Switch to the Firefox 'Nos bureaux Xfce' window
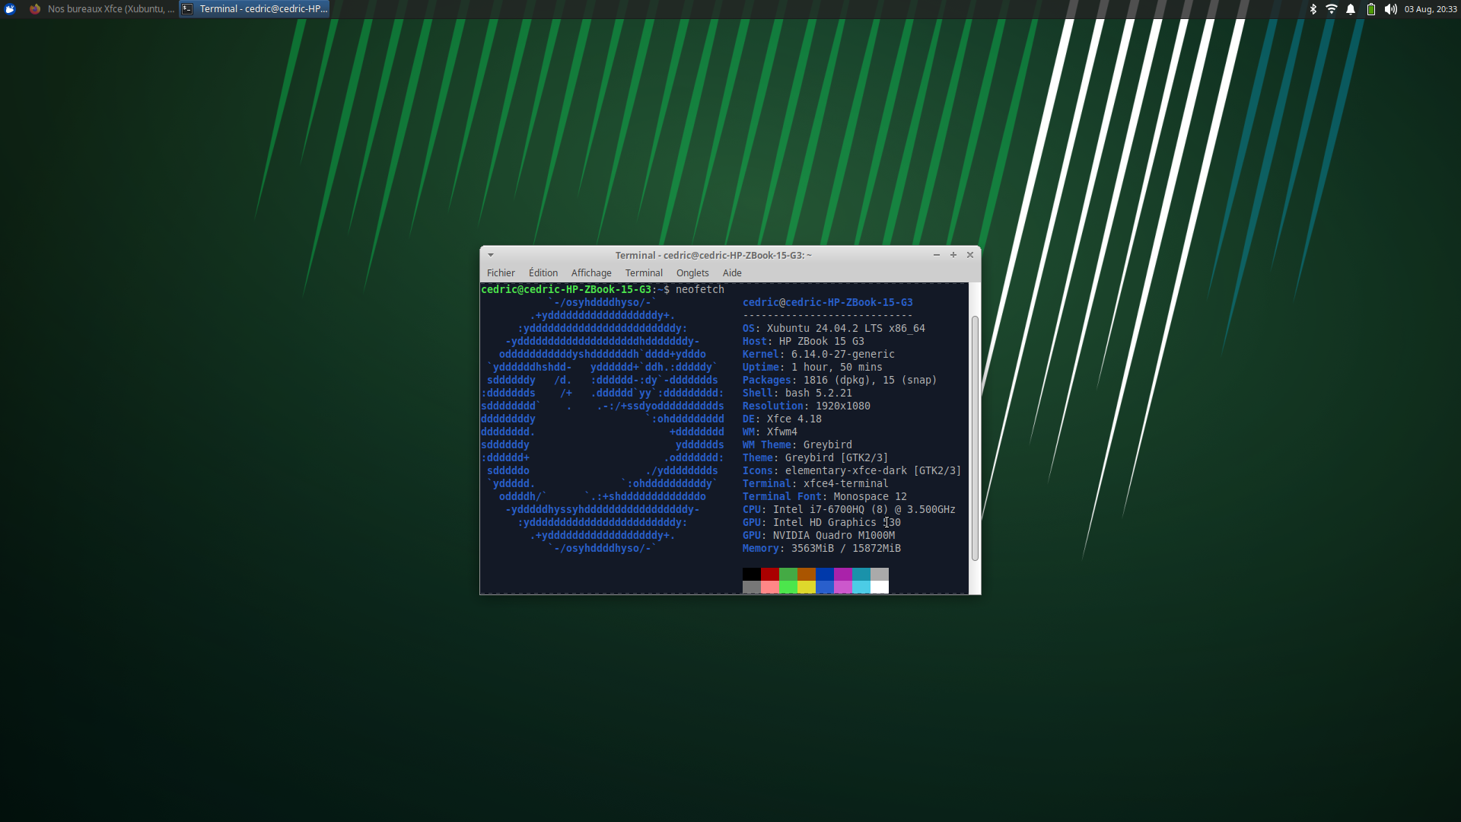This screenshot has width=1461, height=822. point(102,9)
